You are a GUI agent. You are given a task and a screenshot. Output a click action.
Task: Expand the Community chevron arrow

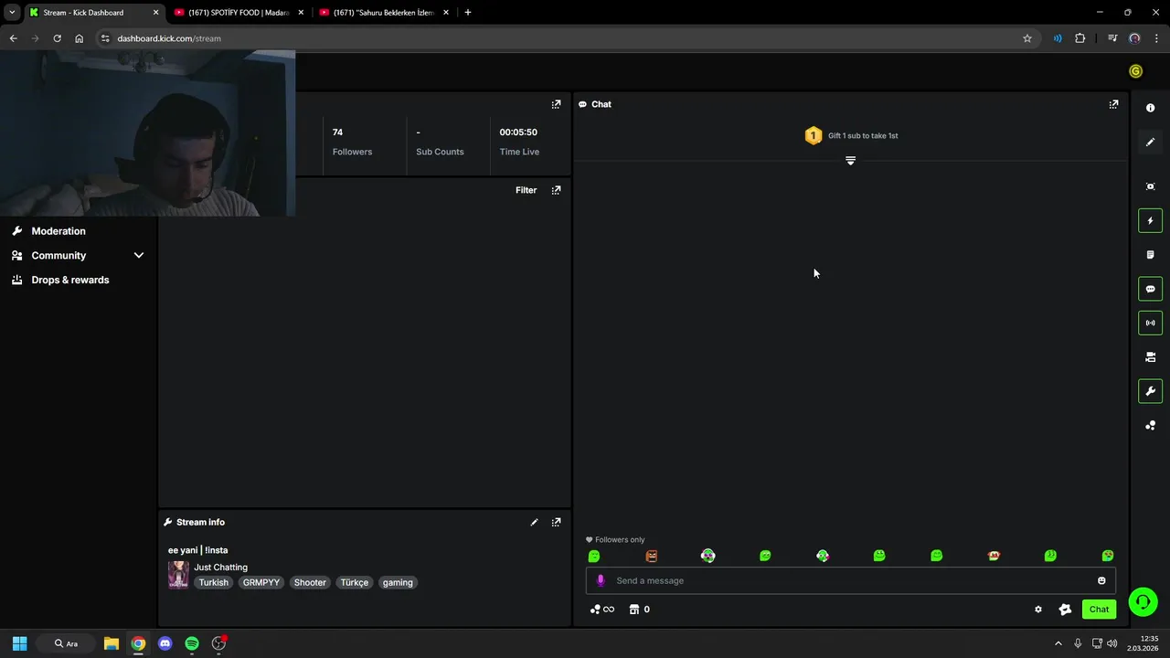[x=139, y=256]
